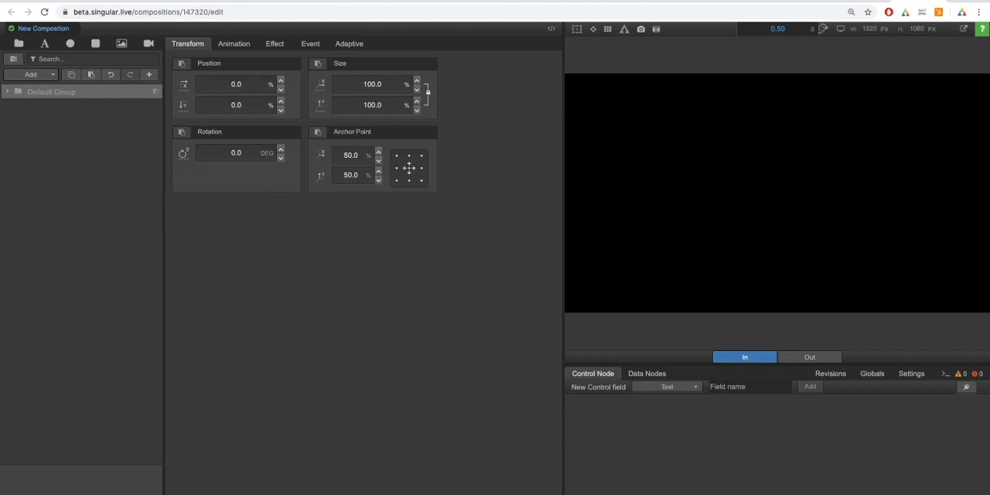
Task: Toggle the grid overlay icon
Action: [x=608, y=29]
